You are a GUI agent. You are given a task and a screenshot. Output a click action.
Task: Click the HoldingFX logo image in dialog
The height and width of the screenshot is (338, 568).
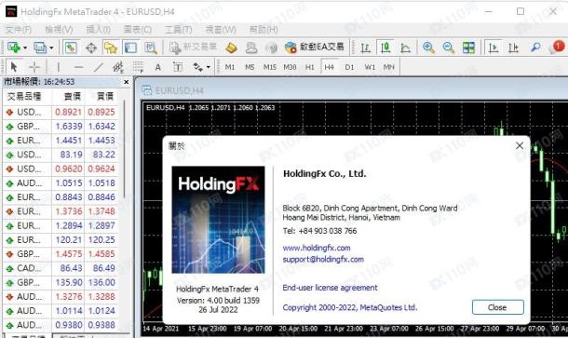coord(218,220)
